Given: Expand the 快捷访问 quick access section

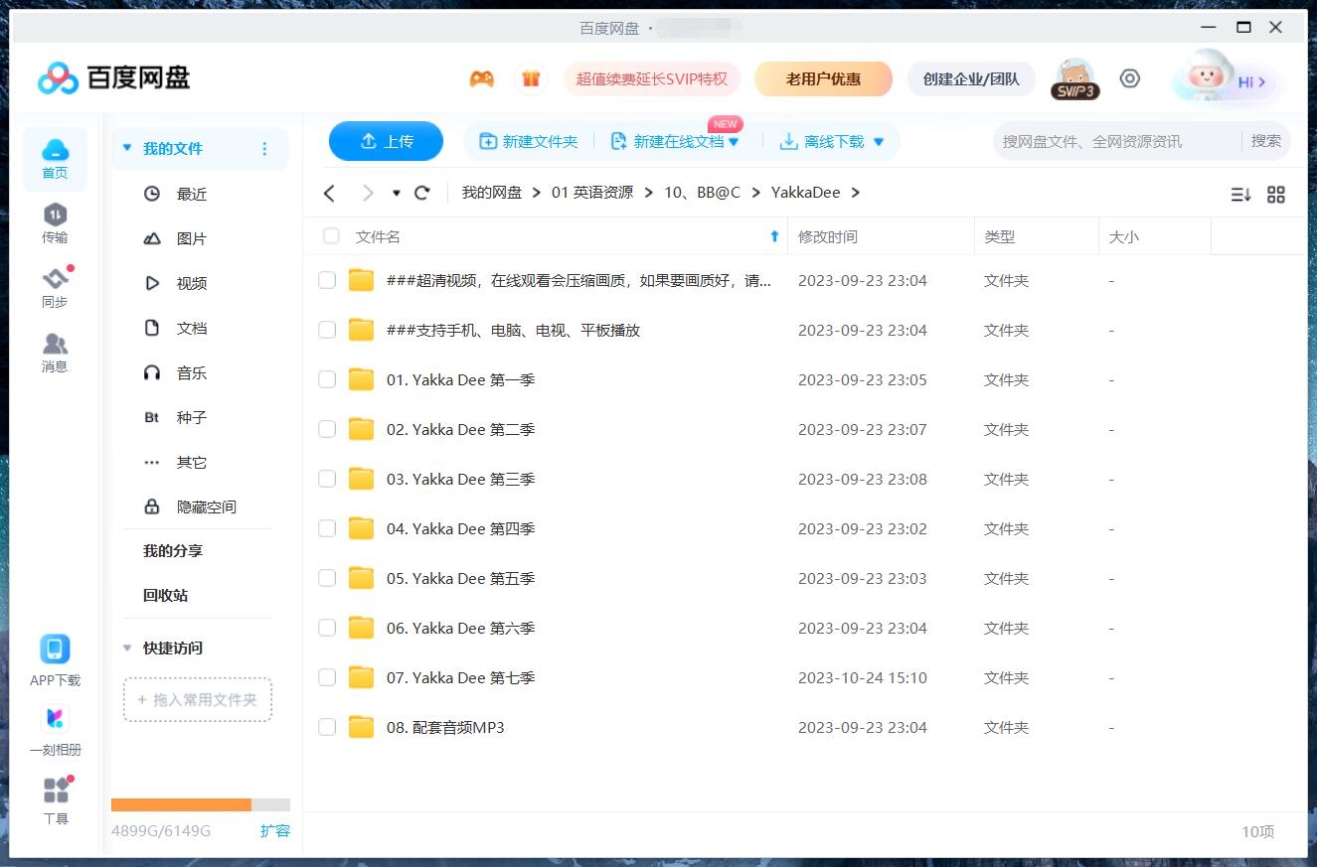Looking at the screenshot, I should coord(127,649).
